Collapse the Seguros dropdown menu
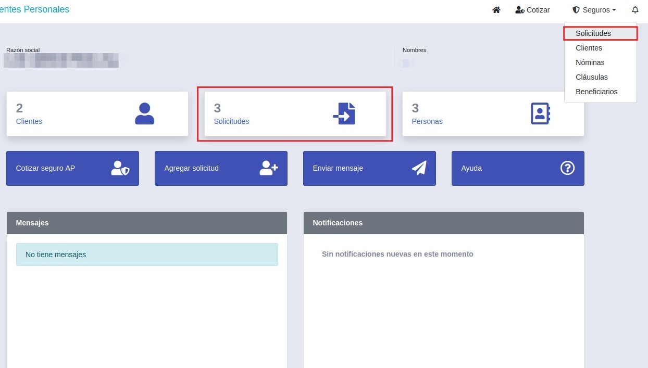 (594, 10)
